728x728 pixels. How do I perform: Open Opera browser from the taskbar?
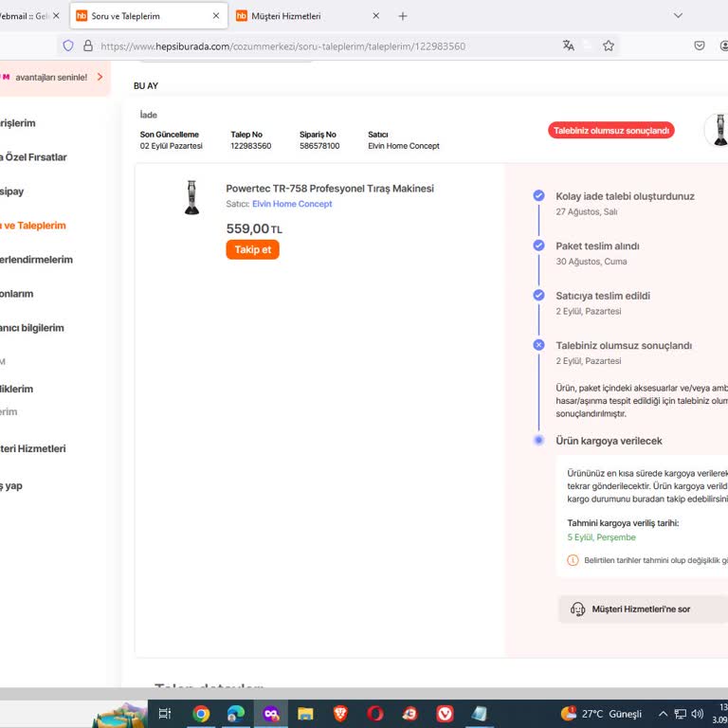[x=375, y=714]
